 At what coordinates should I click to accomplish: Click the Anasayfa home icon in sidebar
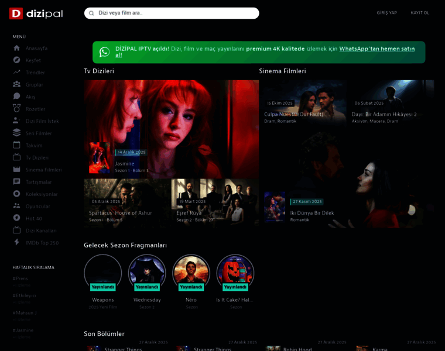point(16,48)
